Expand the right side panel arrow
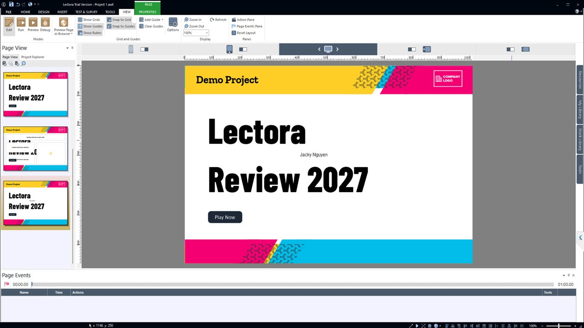The image size is (584, 328). click(580, 238)
